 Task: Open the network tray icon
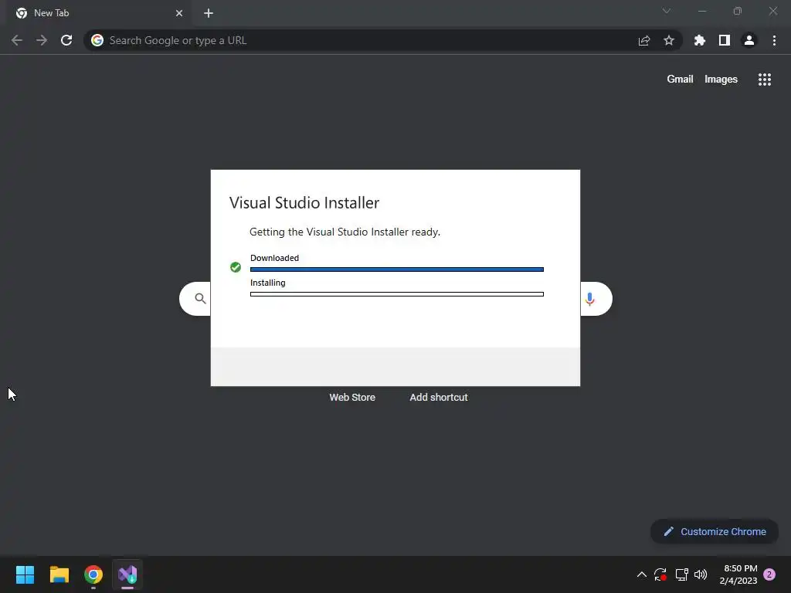click(682, 574)
